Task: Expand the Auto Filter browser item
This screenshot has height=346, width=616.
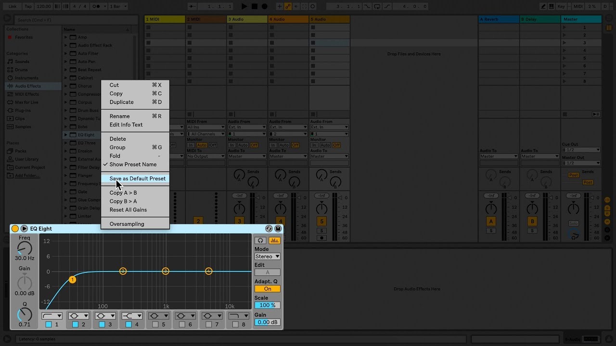Action: 66,53
